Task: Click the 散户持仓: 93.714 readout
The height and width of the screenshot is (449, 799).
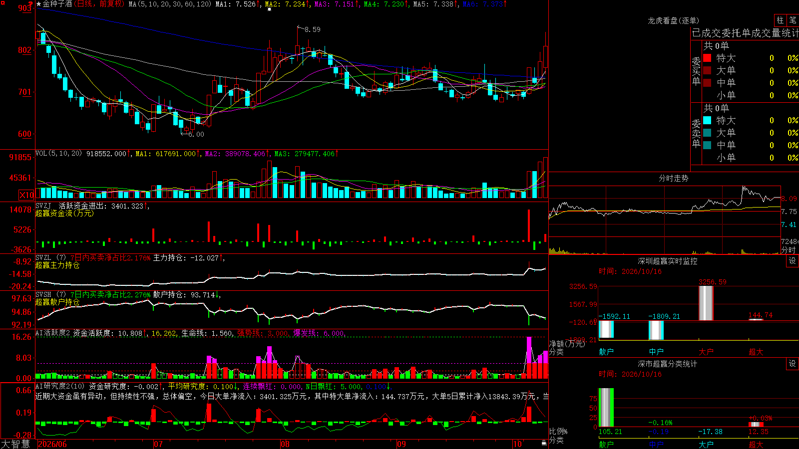Action: tap(184, 294)
